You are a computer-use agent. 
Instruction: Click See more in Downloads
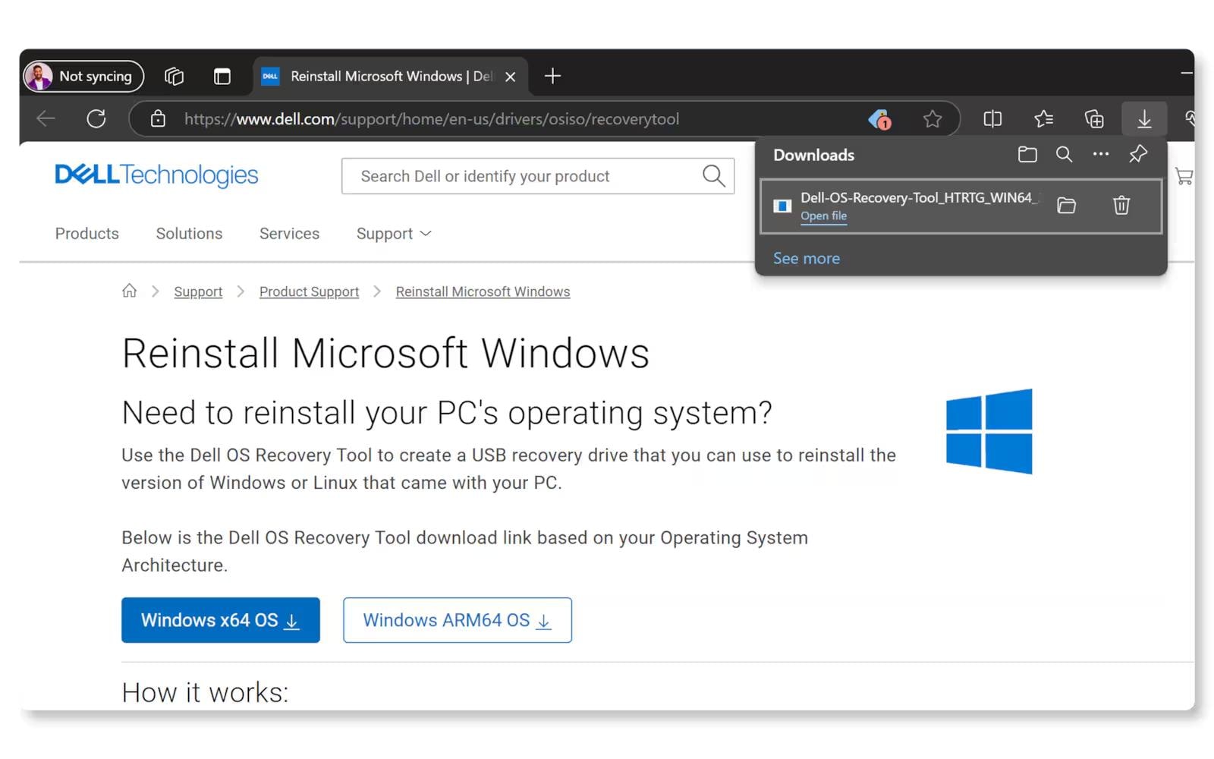pyautogui.click(x=807, y=258)
